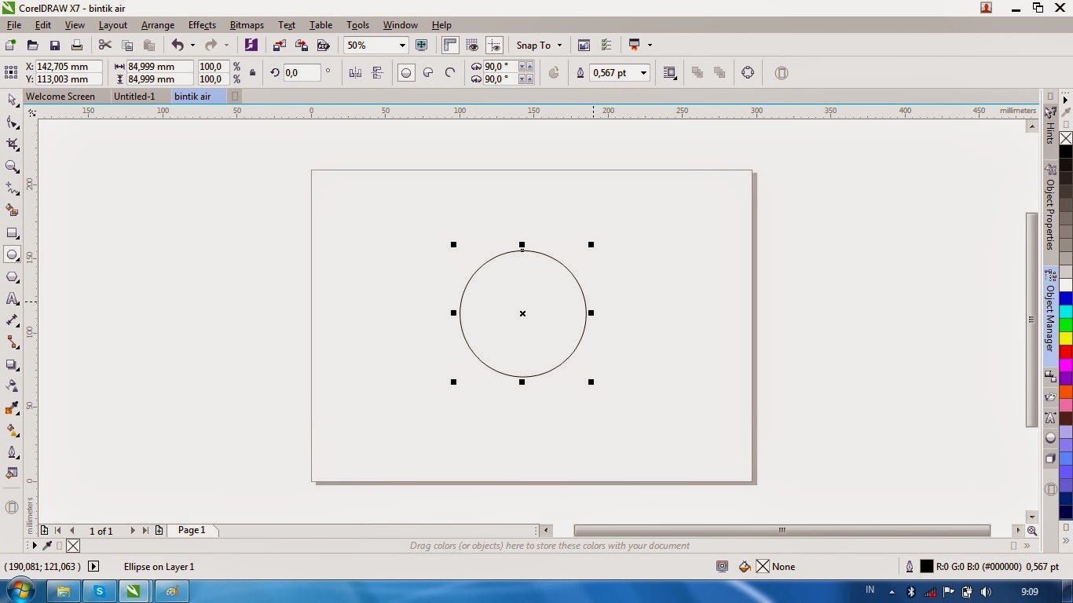Toggle the lock ratio padlock

(252, 73)
